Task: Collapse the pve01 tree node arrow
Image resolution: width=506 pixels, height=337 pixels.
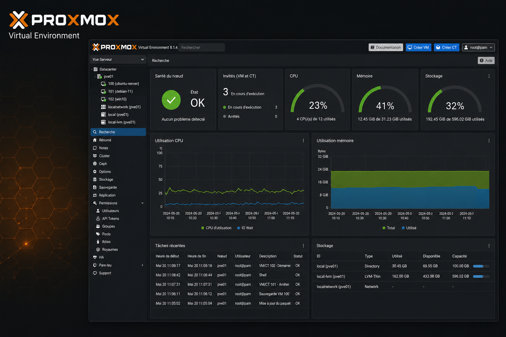Action: tap(95, 77)
